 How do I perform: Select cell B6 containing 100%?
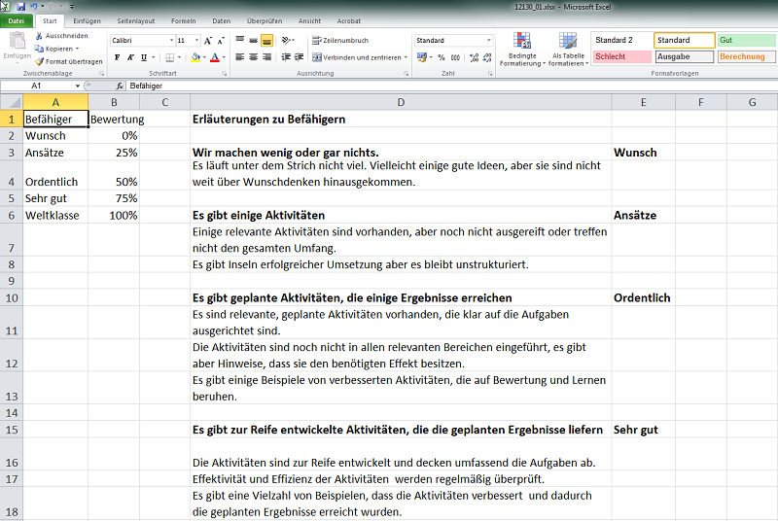click(113, 215)
